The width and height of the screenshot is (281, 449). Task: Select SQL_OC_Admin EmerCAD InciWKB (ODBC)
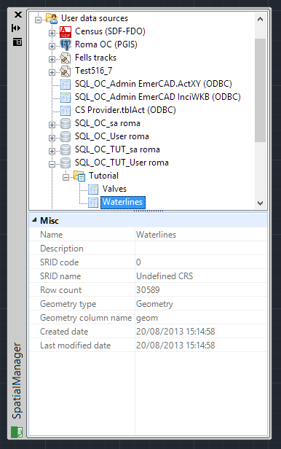click(157, 97)
